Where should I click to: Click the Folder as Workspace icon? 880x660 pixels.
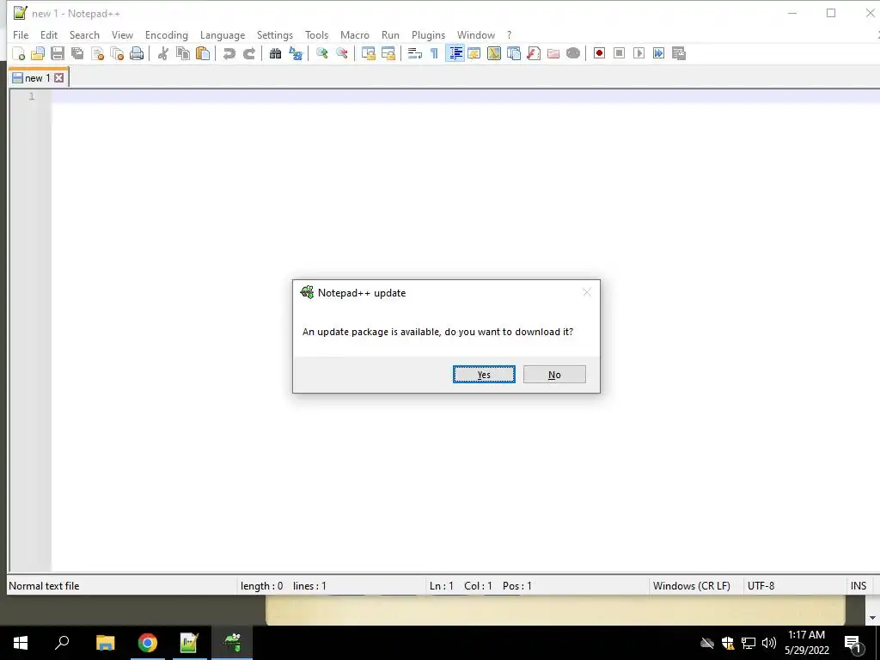pyautogui.click(x=553, y=53)
